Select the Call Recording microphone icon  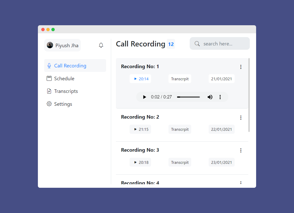tap(49, 65)
